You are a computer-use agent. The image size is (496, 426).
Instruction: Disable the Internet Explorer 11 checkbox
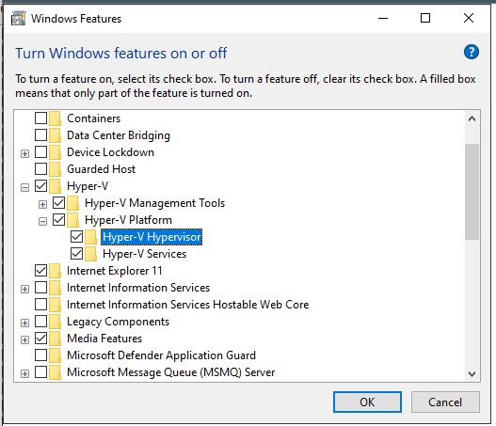click(40, 271)
